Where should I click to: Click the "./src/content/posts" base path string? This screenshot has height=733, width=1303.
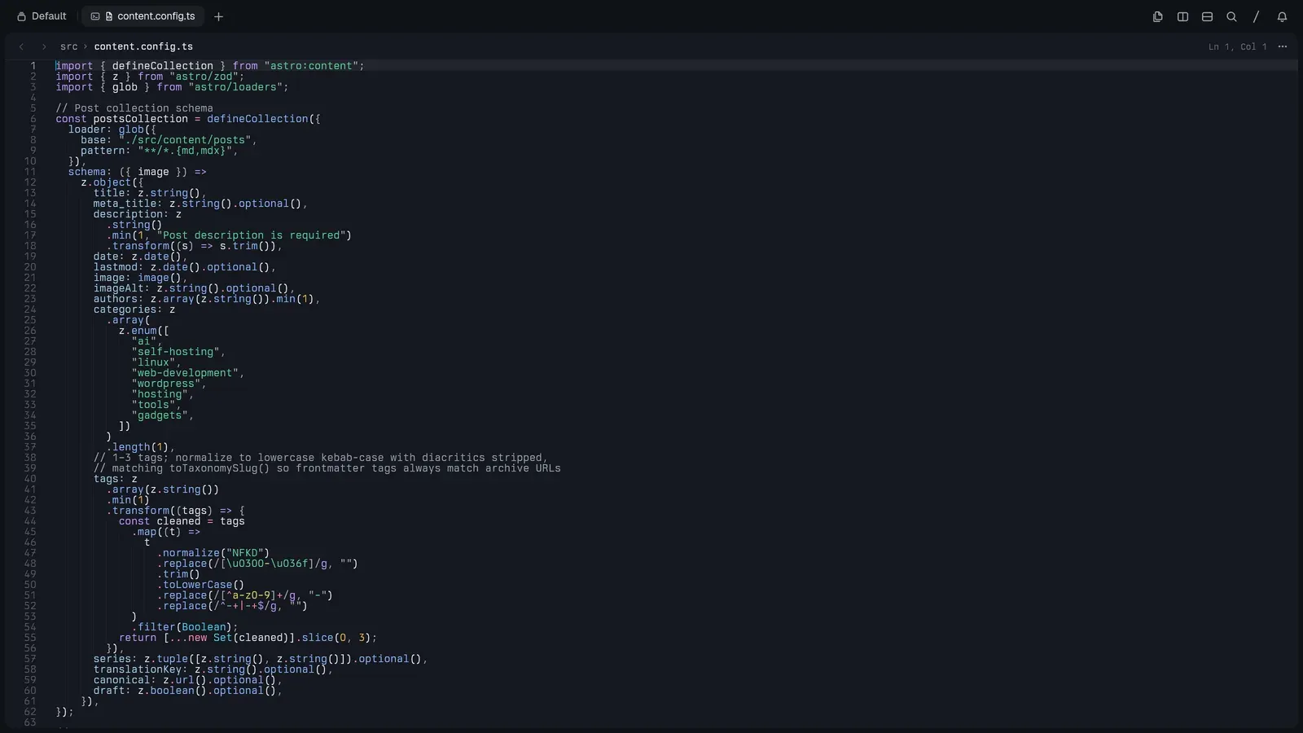(x=185, y=140)
